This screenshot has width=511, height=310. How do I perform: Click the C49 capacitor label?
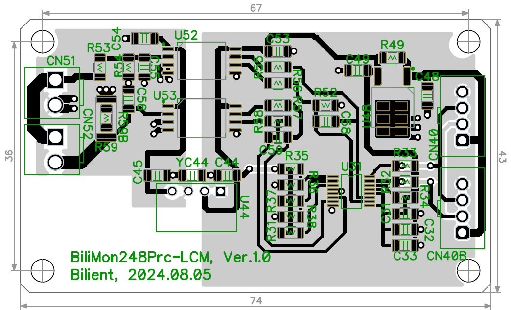[x=357, y=59]
